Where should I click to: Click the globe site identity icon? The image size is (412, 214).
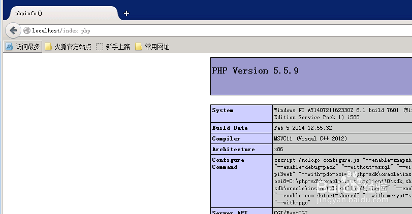(x=27, y=31)
